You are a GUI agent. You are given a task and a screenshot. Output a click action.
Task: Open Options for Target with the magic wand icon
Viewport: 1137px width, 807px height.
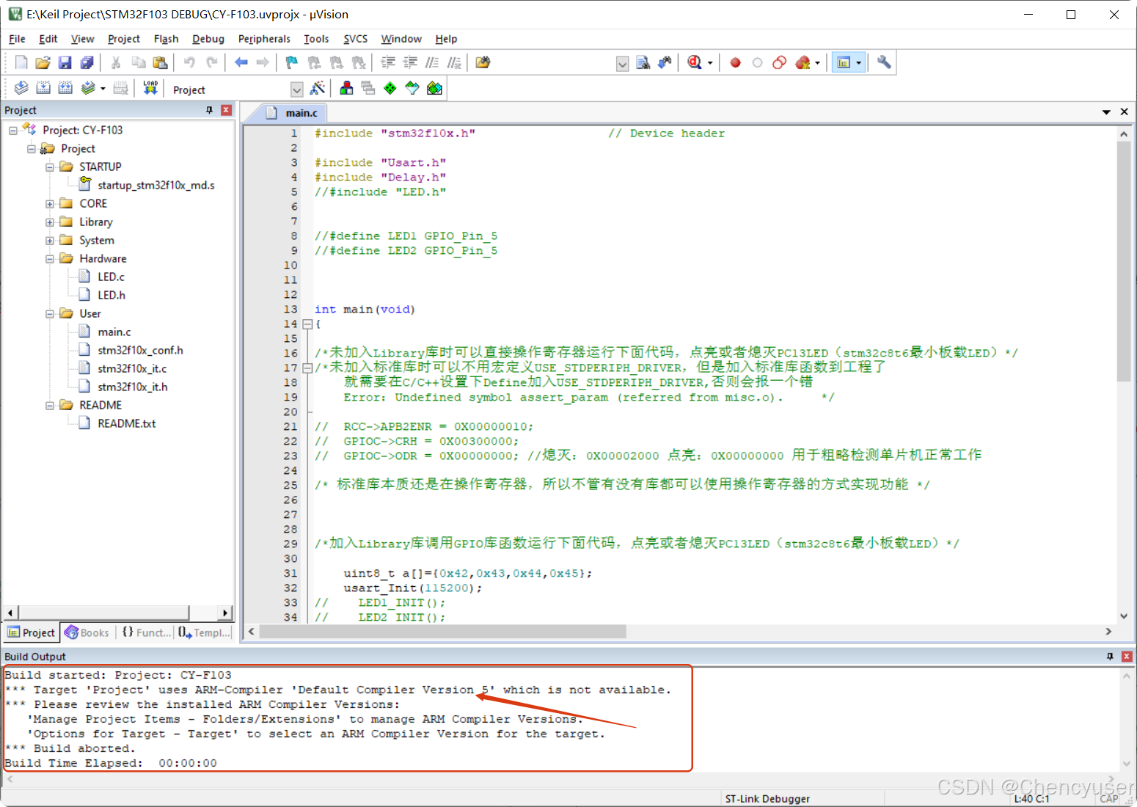tap(318, 89)
